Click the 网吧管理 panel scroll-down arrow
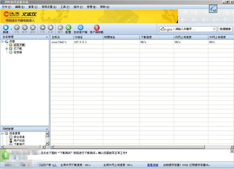 [47, 143]
